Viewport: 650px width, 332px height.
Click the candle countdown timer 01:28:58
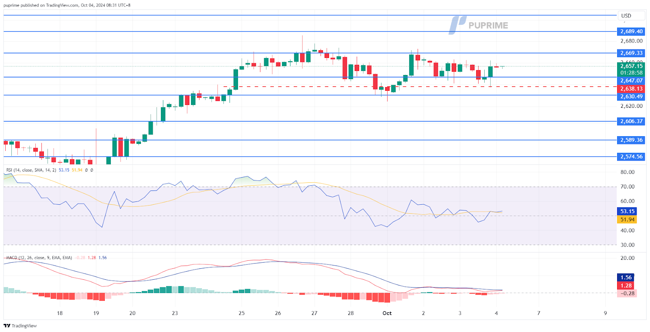(x=631, y=73)
